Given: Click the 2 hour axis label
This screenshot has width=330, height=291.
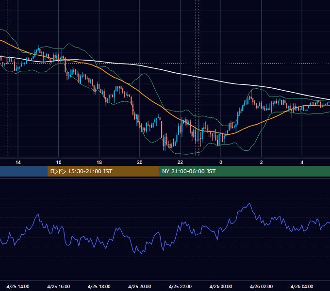Looking at the screenshot, I should point(261,162).
